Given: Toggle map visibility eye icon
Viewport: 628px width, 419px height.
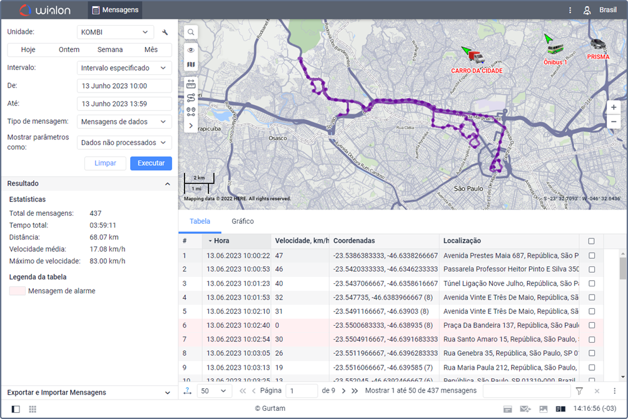Looking at the screenshot, I should click(191, 50).
